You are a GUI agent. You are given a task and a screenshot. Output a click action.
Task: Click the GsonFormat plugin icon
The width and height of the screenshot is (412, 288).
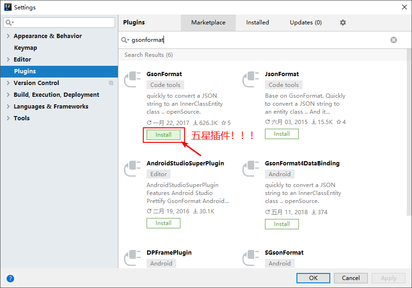pos(132,79)
